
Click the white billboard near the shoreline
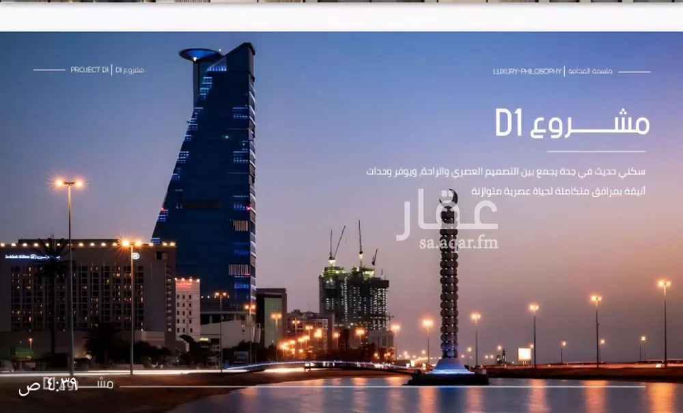[525, 354]
